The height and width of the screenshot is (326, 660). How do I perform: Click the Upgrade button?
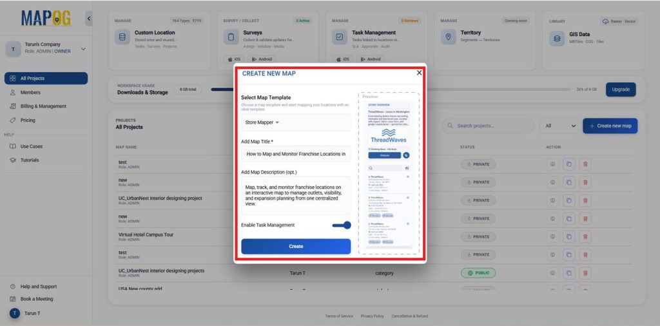(x=621, y=90)
